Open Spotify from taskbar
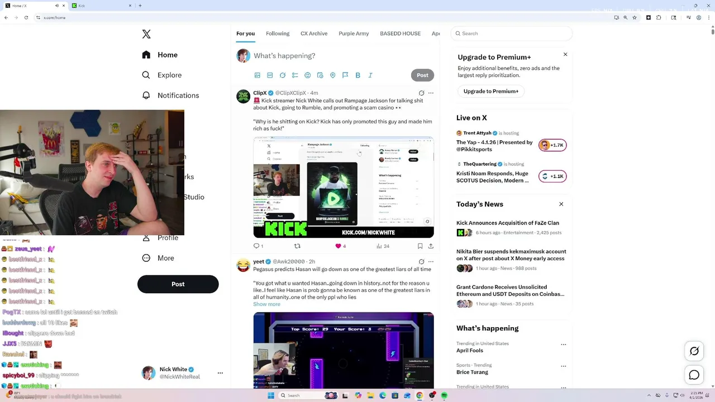This screenshot has height=402, width=715. pyautogui.click(x=444, y=395)
